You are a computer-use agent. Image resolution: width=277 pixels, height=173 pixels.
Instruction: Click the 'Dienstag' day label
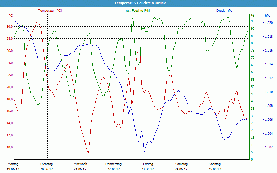click(x=46, y=164)
